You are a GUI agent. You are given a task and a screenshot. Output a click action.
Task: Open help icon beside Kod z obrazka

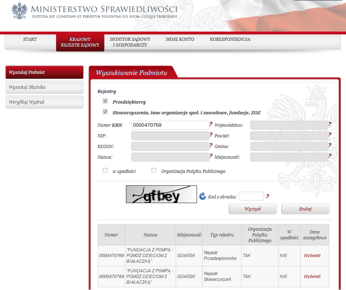(x=268, y=196)
